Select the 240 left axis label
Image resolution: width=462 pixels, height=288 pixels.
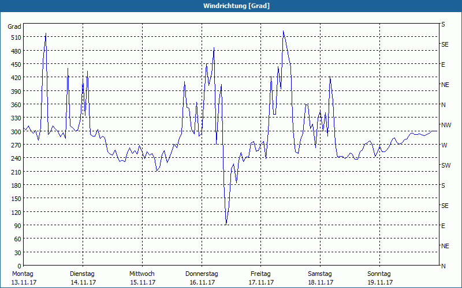pyautogui.click(x=16, y=158)
